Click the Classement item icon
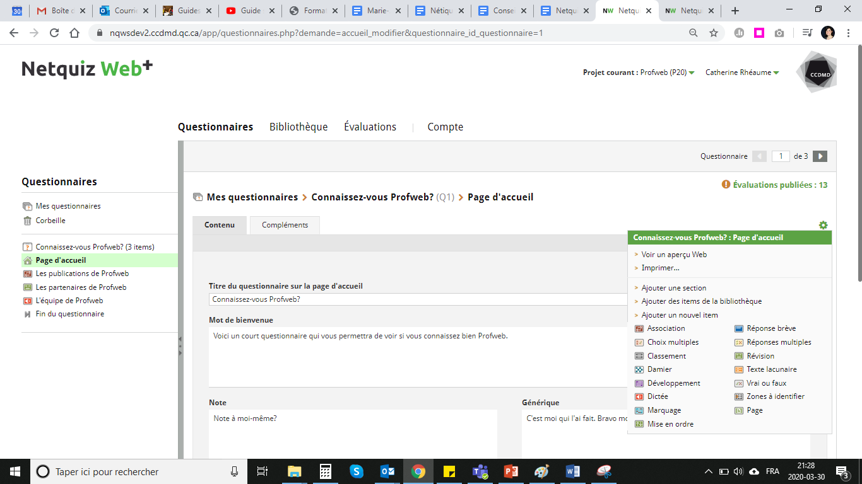 (639, 356)
